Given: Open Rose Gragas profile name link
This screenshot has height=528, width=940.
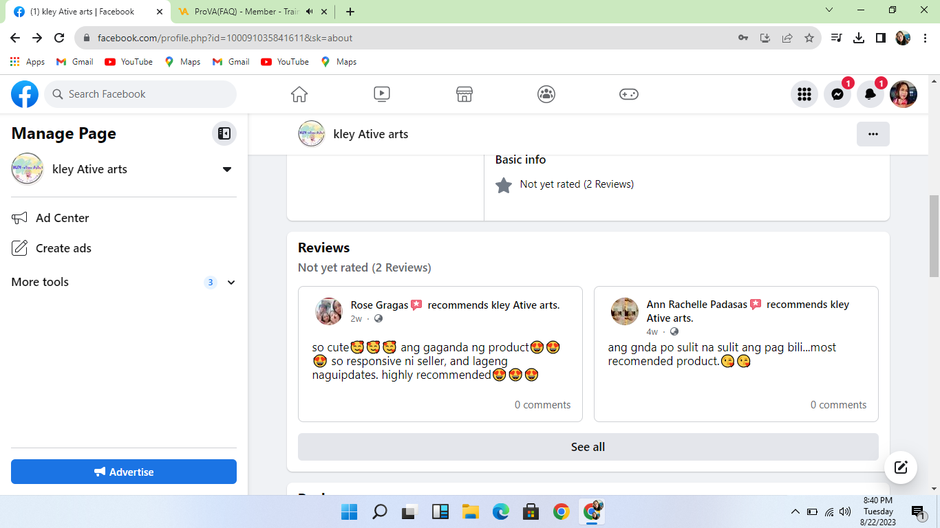Looking at the screenshot, I should [379, 305].
